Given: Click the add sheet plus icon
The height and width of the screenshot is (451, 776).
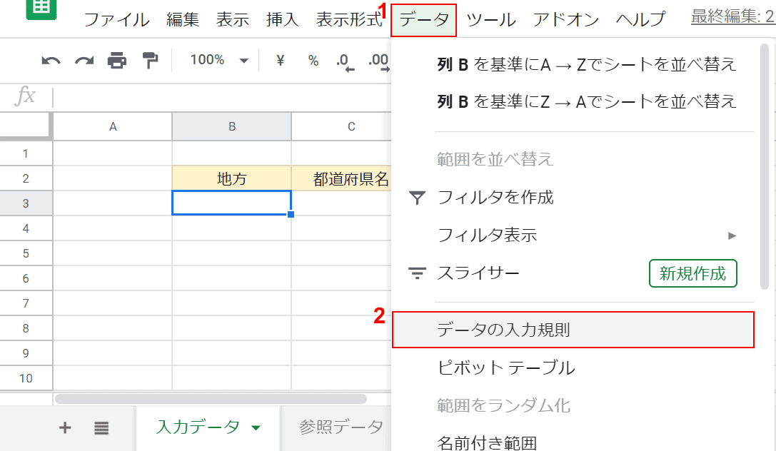Looking at the screenshot, I should (65, 427).
